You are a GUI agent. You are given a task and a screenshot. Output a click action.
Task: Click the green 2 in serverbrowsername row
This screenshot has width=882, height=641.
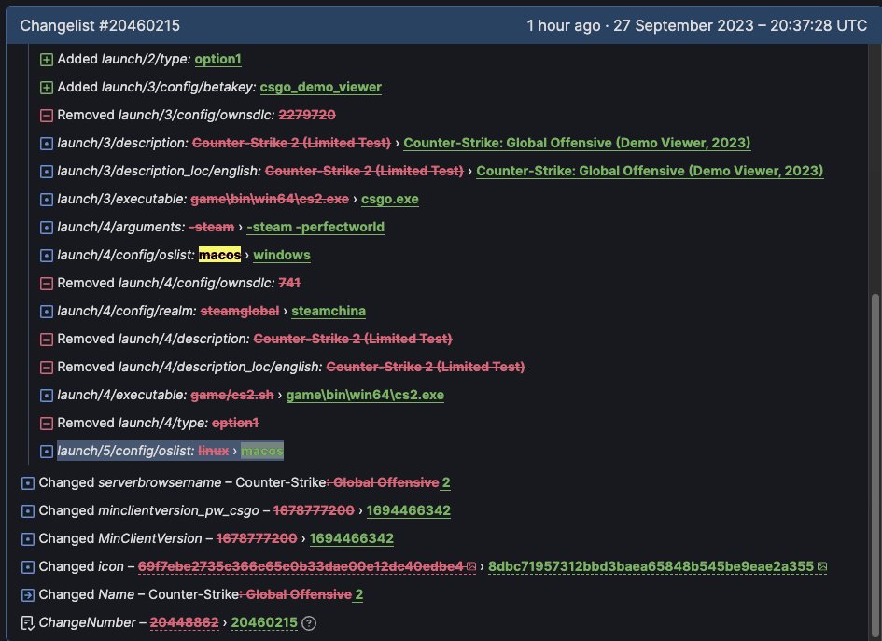point(446,482)
